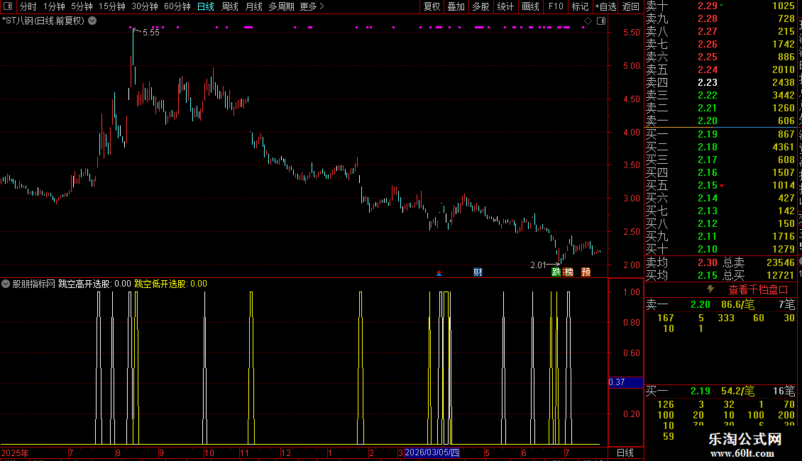Open the 多周期 multi-period view
The image size is (802, 461).
coord(281,6)
